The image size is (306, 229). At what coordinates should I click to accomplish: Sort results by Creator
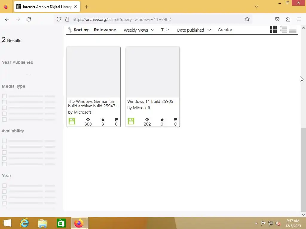click(x=225, y=30)
